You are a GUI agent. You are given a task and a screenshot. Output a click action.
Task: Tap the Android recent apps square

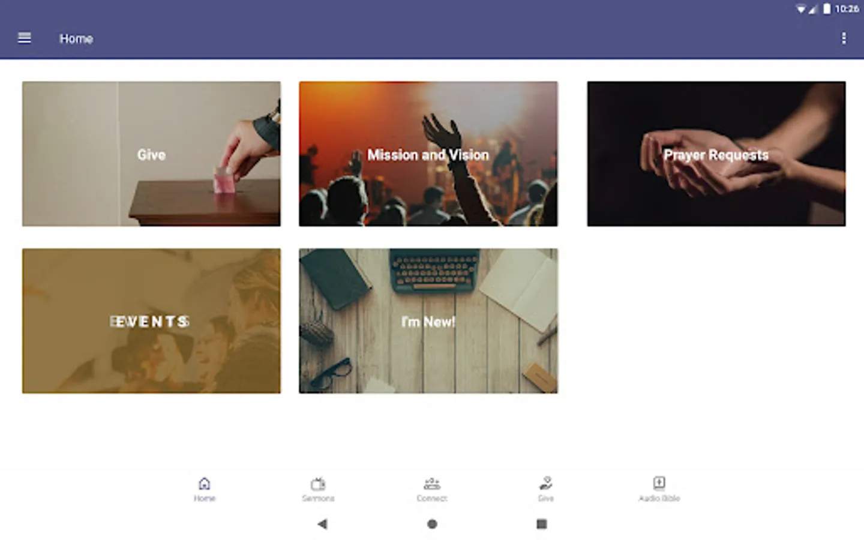click(541, 524)
